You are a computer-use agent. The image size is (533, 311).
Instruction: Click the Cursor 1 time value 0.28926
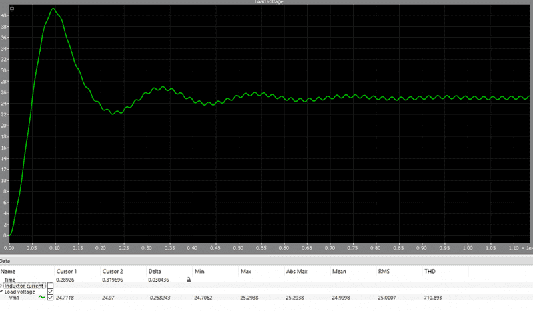[67, 280]
